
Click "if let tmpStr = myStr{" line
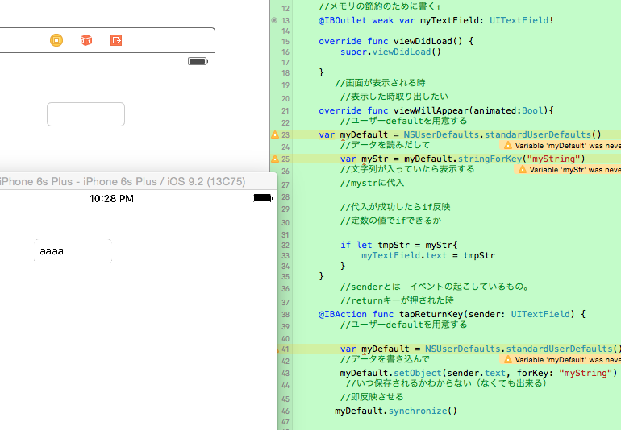coord(399,245)
